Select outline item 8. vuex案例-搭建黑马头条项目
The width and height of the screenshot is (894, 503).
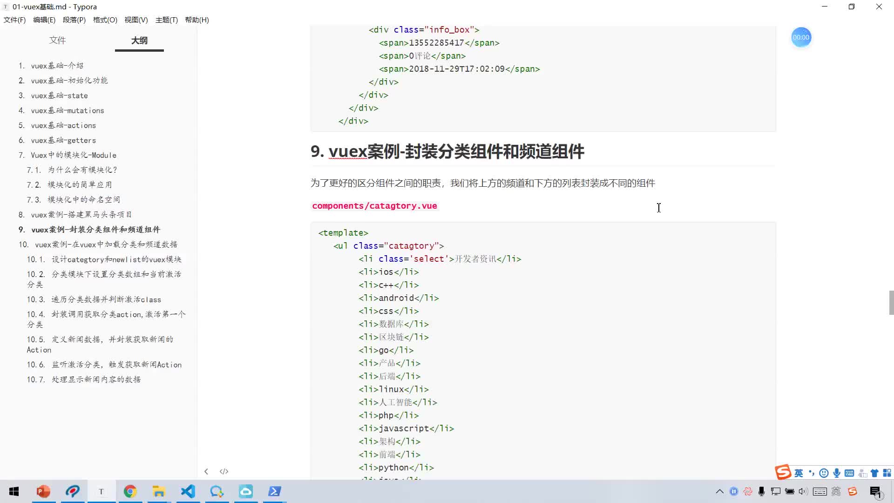pos(75,215)
